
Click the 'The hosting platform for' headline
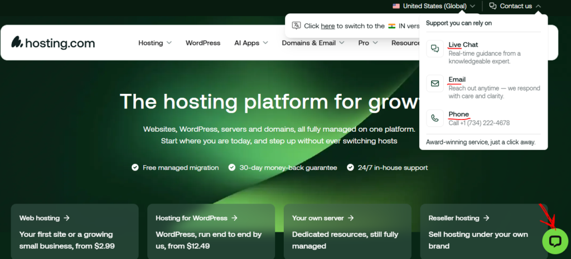[269, 101]
